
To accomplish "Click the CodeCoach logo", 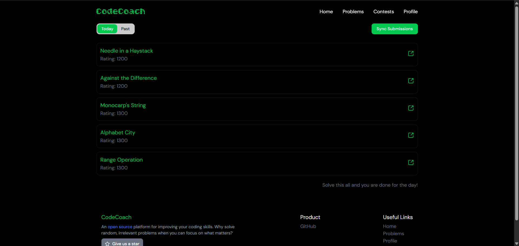I will [120, 11].
